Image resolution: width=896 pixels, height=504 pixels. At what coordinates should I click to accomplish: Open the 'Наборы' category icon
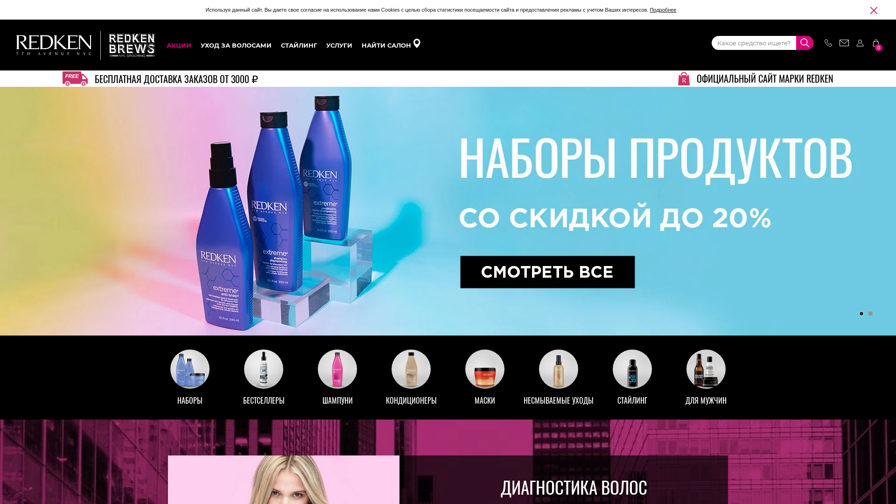tap(190, 369)
